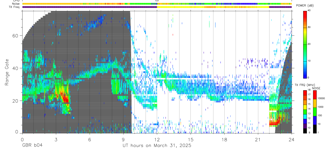Click the 18 tick on the TX FRQ legend

pyautogui.click(x=309, y=90)
